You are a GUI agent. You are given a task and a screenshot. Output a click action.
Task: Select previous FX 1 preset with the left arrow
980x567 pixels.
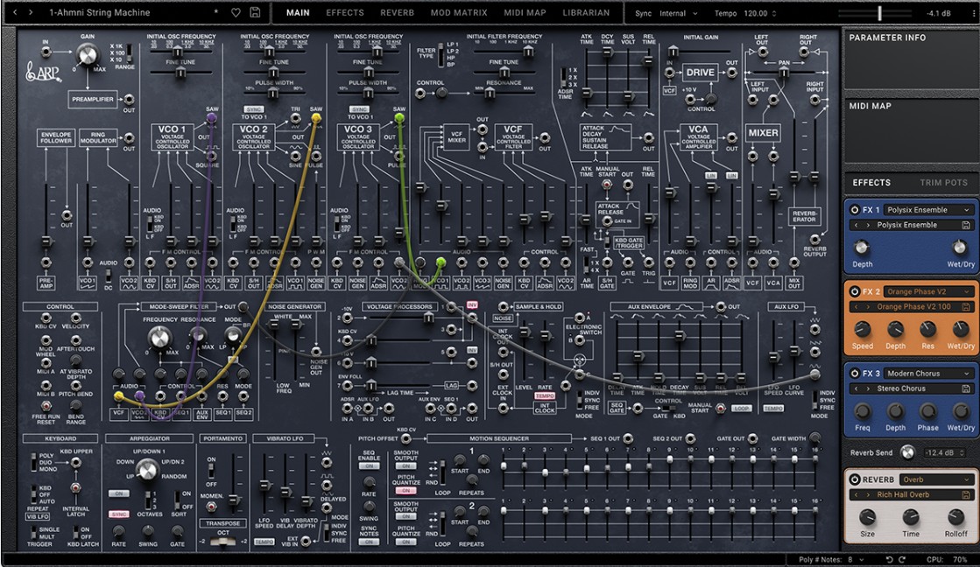(x=857, y=225)
